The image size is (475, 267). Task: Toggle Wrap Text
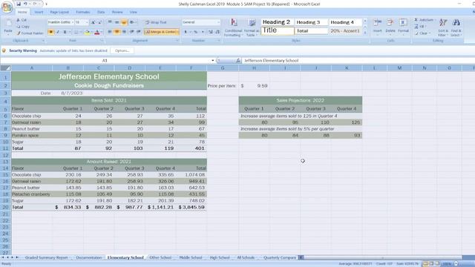[x=156, y=22]
